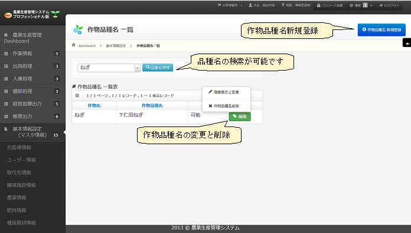Click the list icon beside 棚卸処理
Viewport: 411px width, 233px height.
6,91
